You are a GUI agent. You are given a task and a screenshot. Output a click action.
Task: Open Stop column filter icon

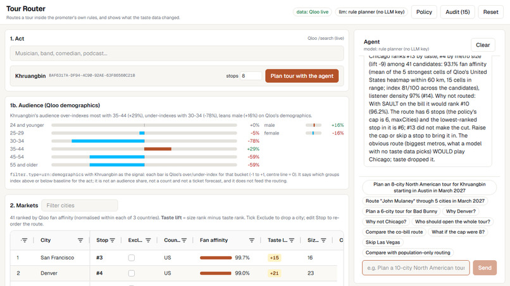pyautogui.click(x=113, y=240)
